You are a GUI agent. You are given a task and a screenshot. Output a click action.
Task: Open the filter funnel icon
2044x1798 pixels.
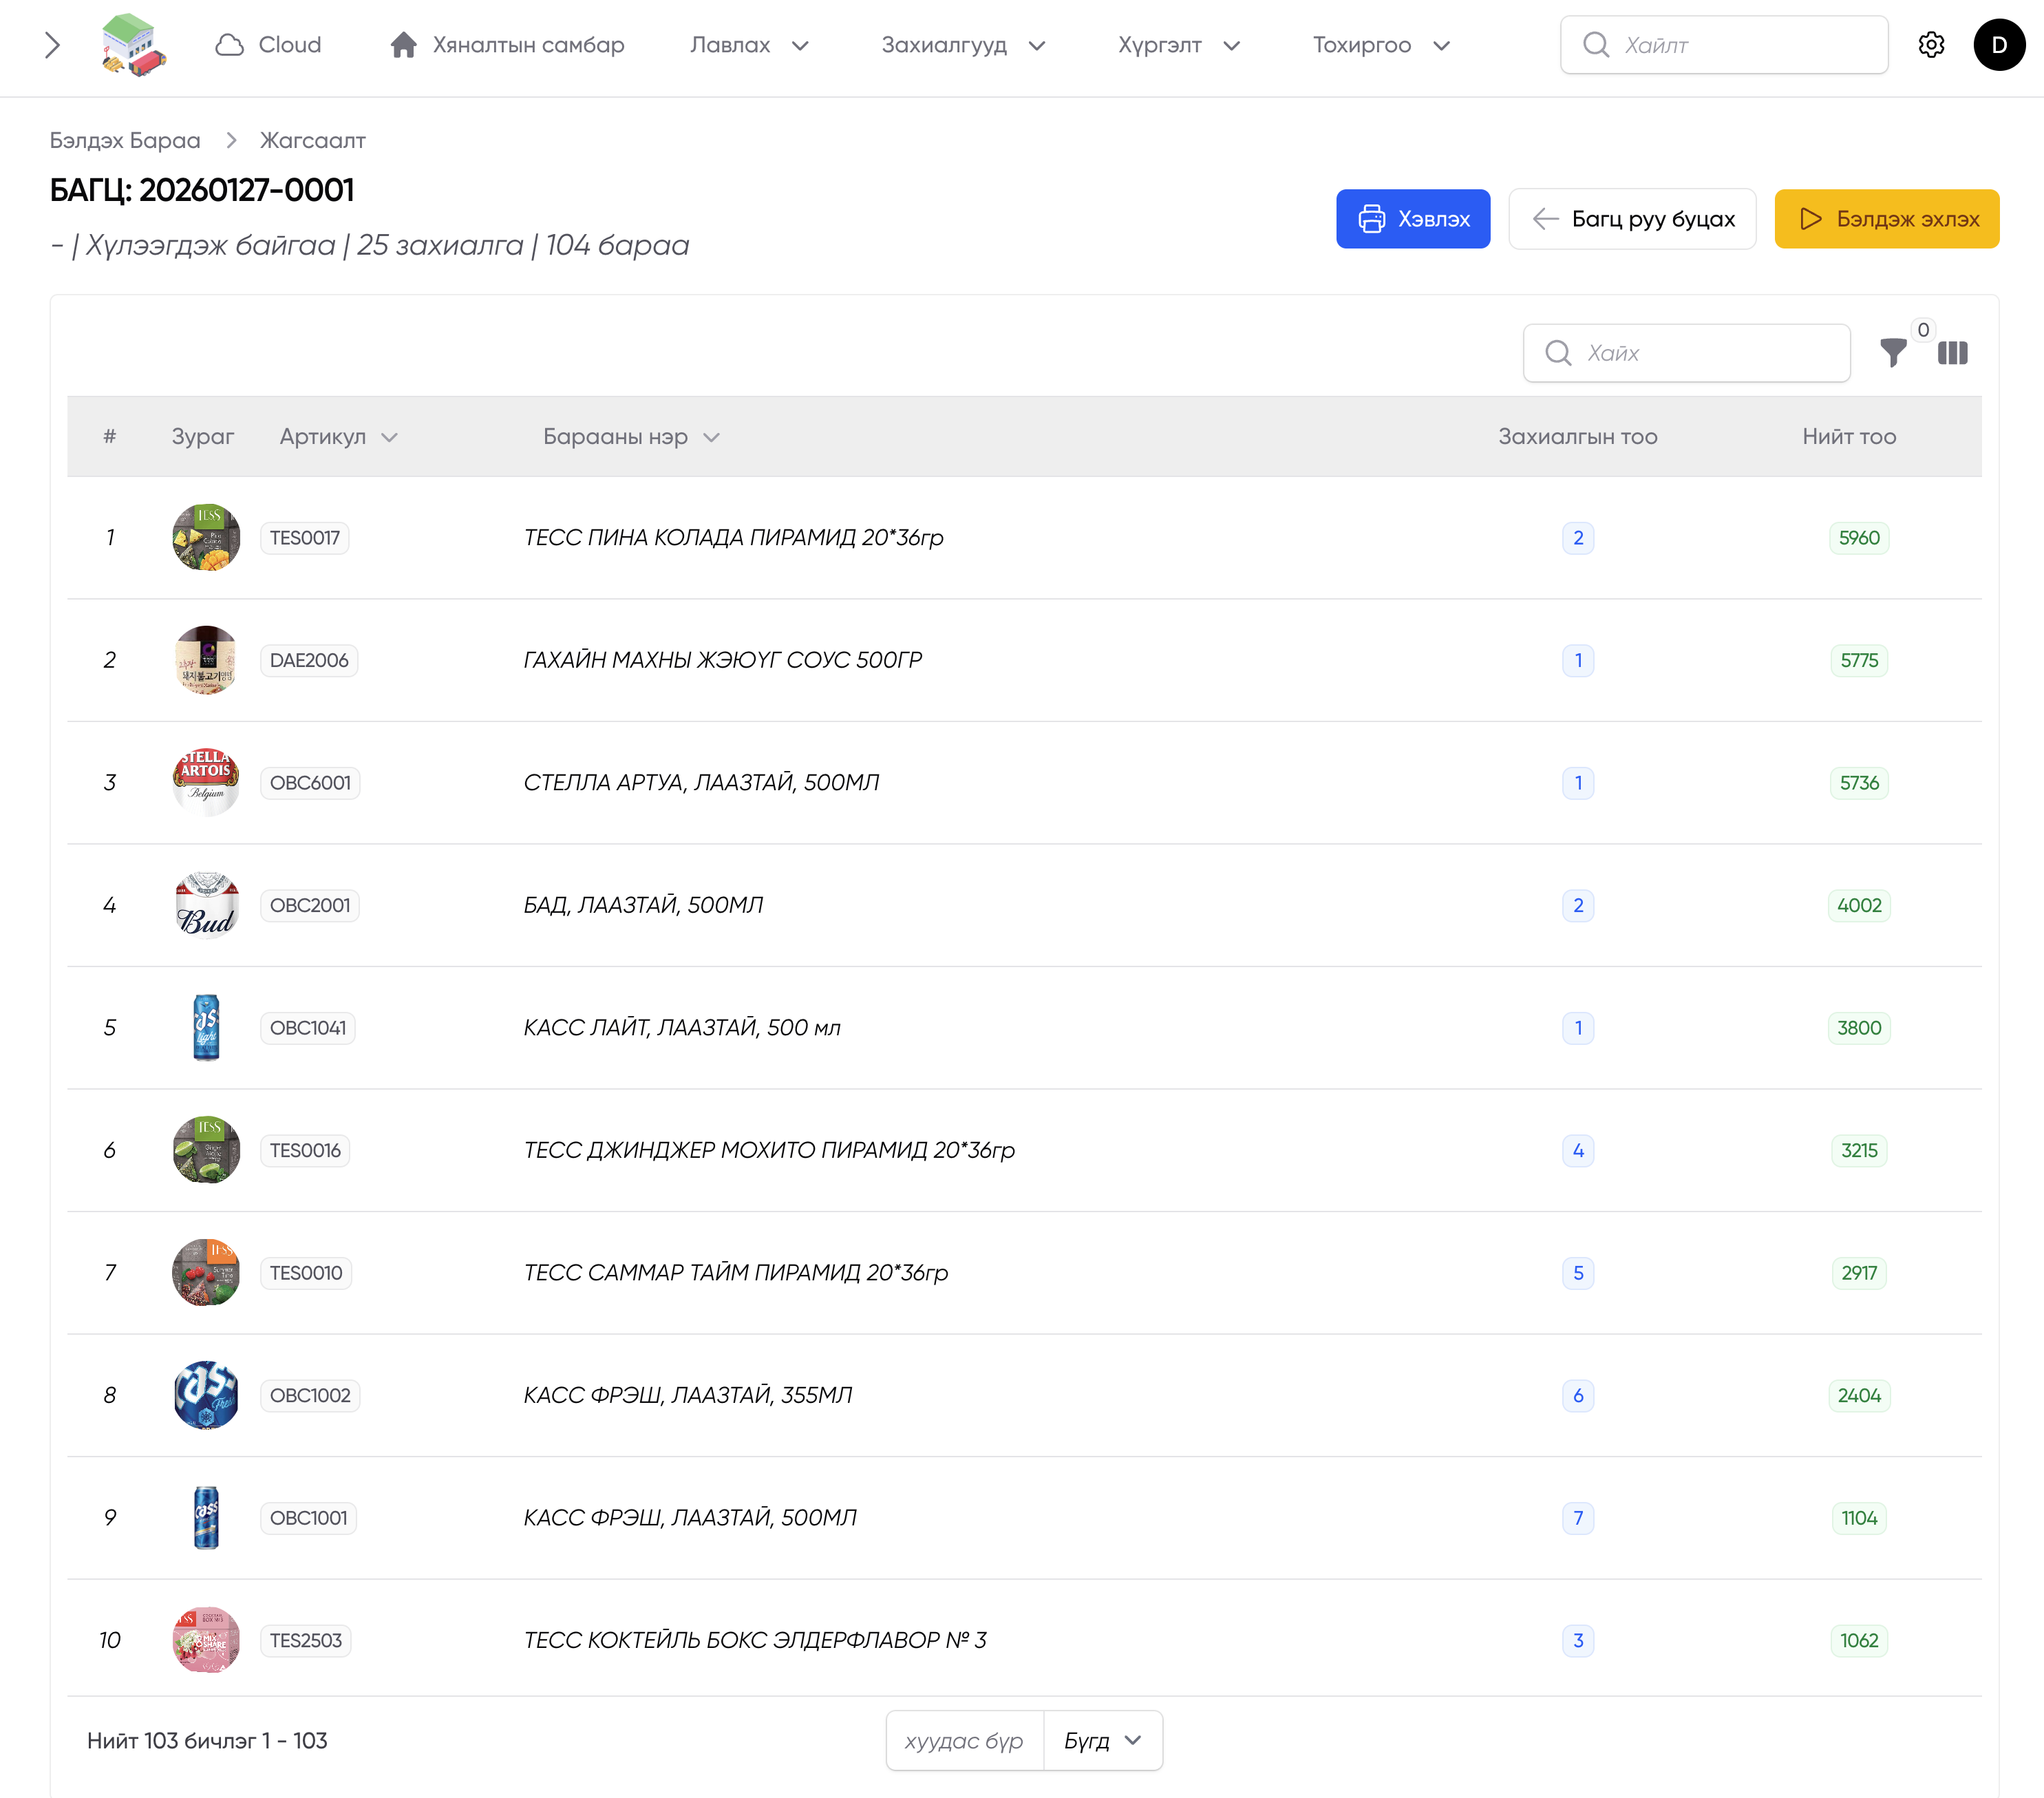(1892, 353)
